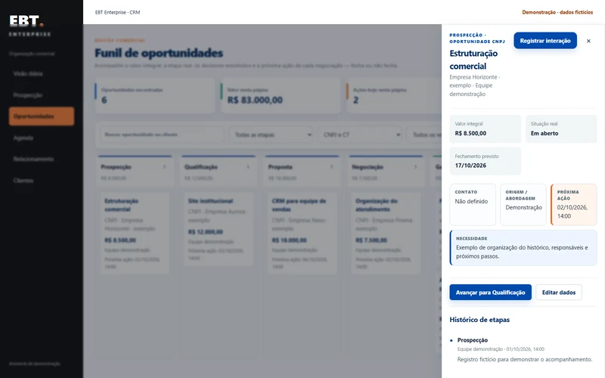Viewport: 605px width, 378px height.
Task: Click the Qualificação column header
Action: (219, 172)
